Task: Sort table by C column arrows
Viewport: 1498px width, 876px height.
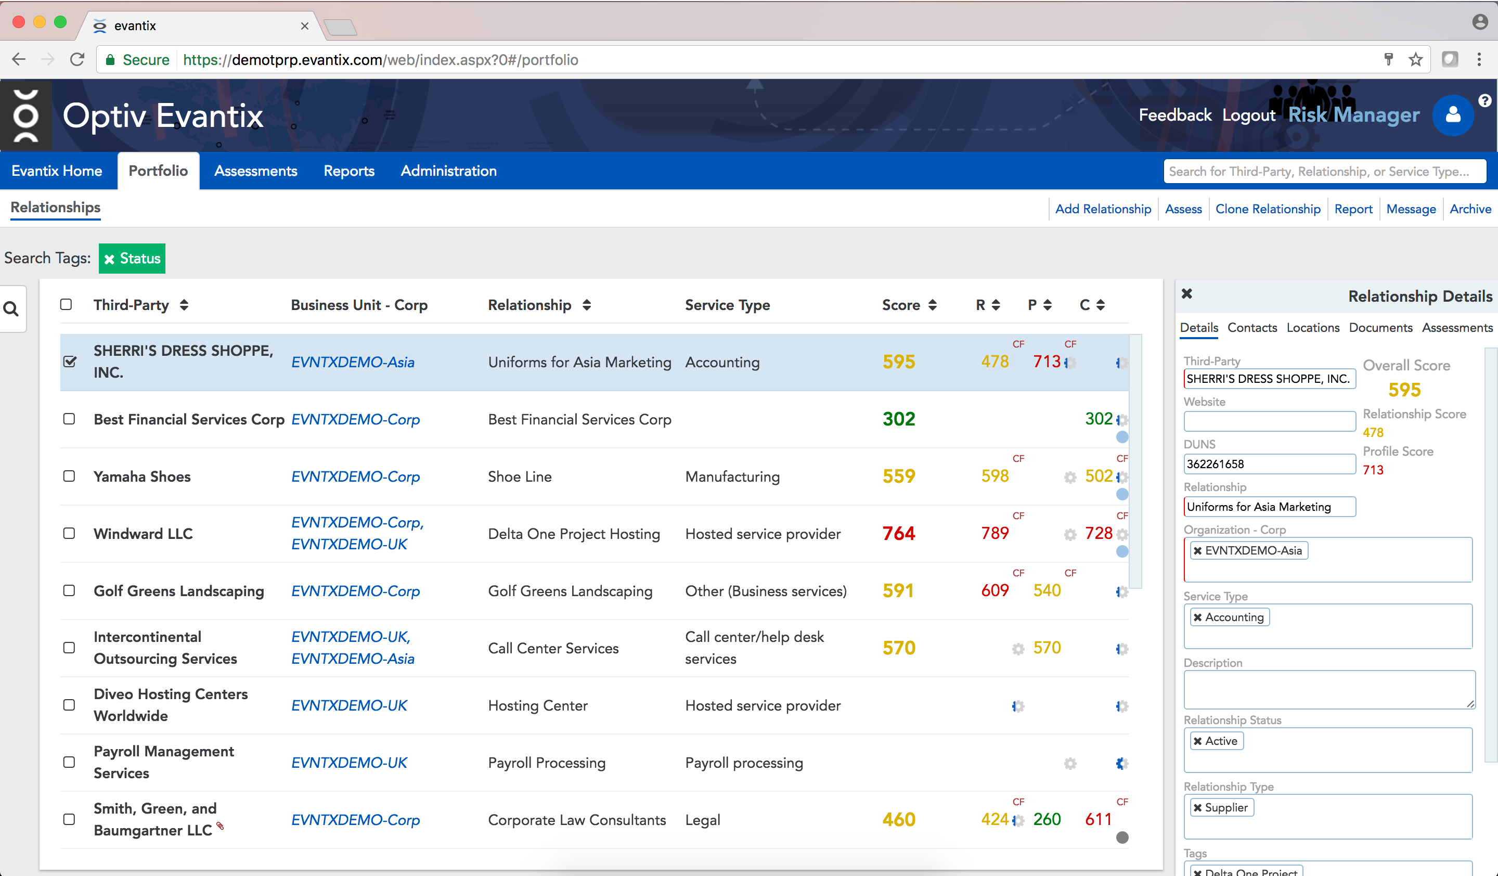Action: coord(1100,305)
